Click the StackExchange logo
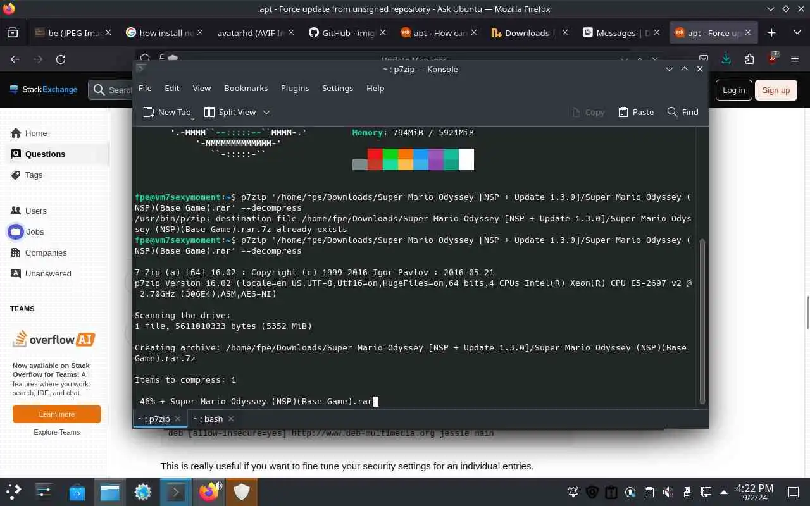This screenshot has height=506, width=810. coord(44,90)
